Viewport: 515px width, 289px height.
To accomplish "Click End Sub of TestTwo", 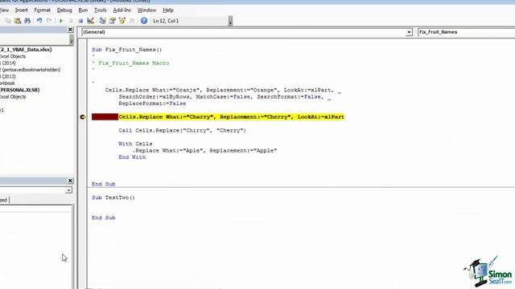I will pos(104,218).
